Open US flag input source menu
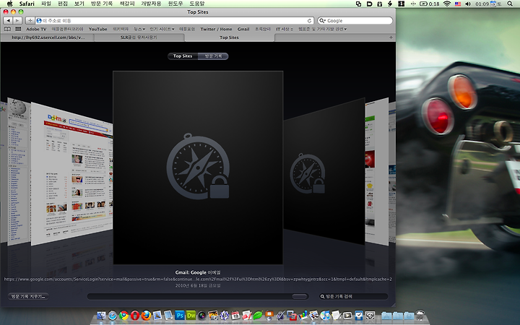Image resolution: width=520 pixels, height=325 pixels. click(458, 4)
